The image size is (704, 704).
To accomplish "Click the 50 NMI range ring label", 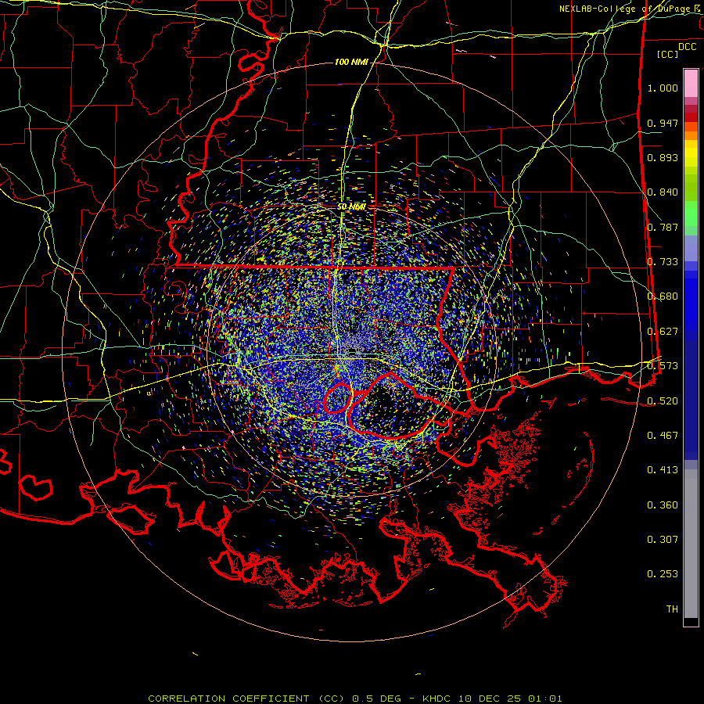I will [351, 207].
